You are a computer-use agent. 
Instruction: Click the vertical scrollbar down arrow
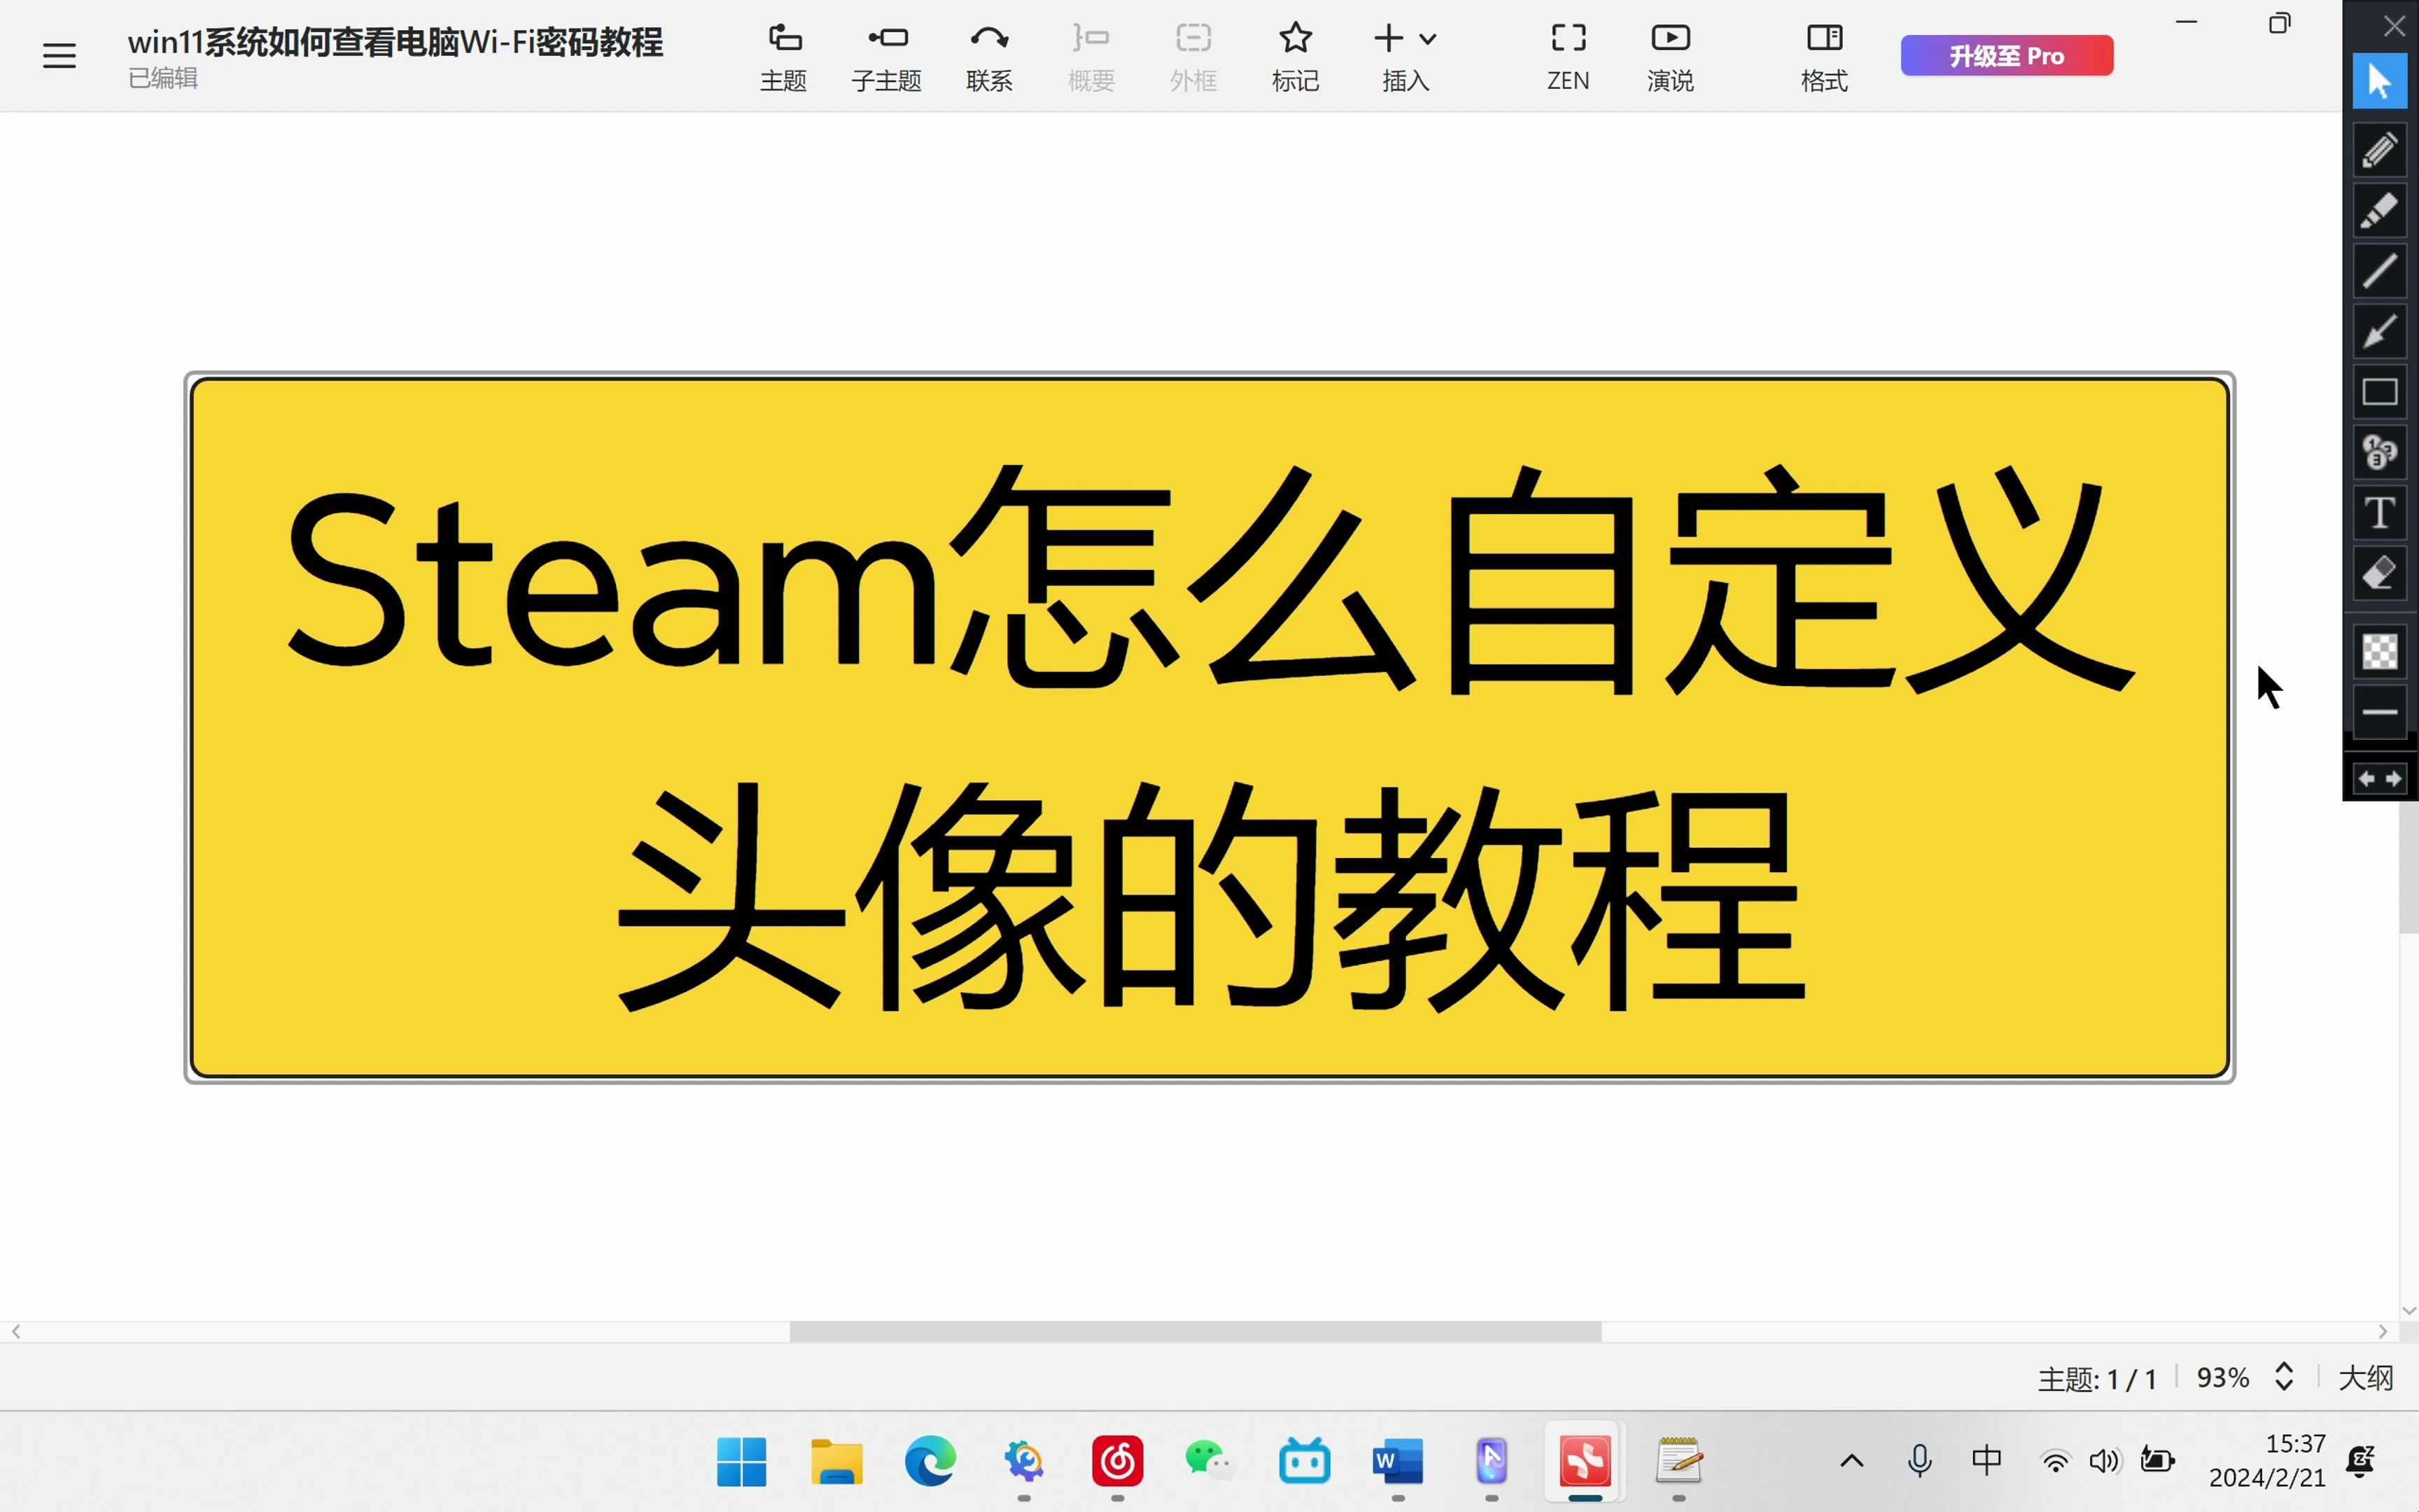2409,1310
